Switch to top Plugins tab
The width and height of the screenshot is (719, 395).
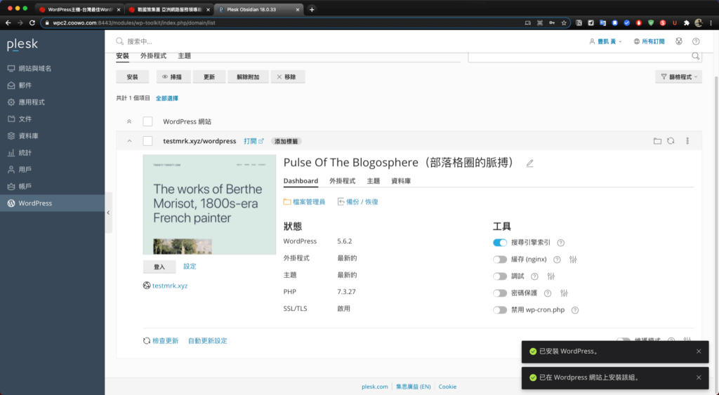[153, 56]
